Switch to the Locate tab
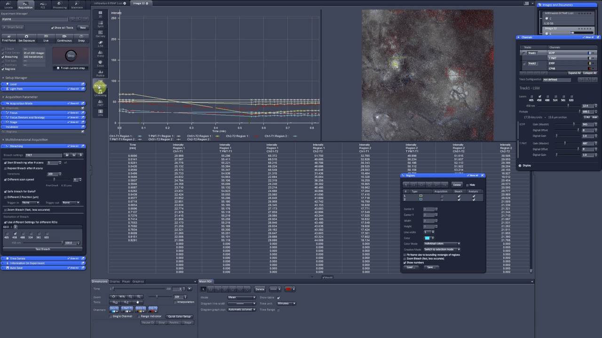The height and width of the screenshot is (338, 602). [8, 5]
